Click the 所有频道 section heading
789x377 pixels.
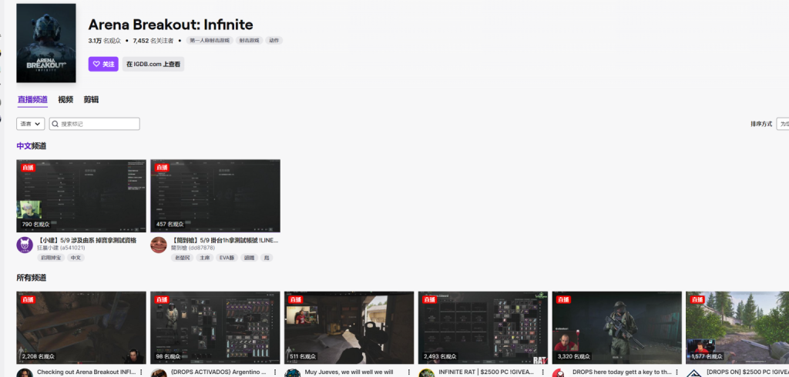coord(31,278)
